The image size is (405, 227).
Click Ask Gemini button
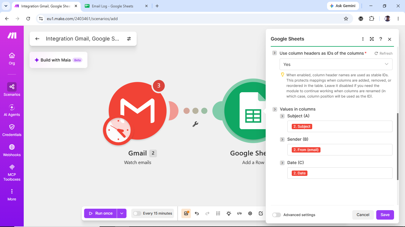coord(343,6)
